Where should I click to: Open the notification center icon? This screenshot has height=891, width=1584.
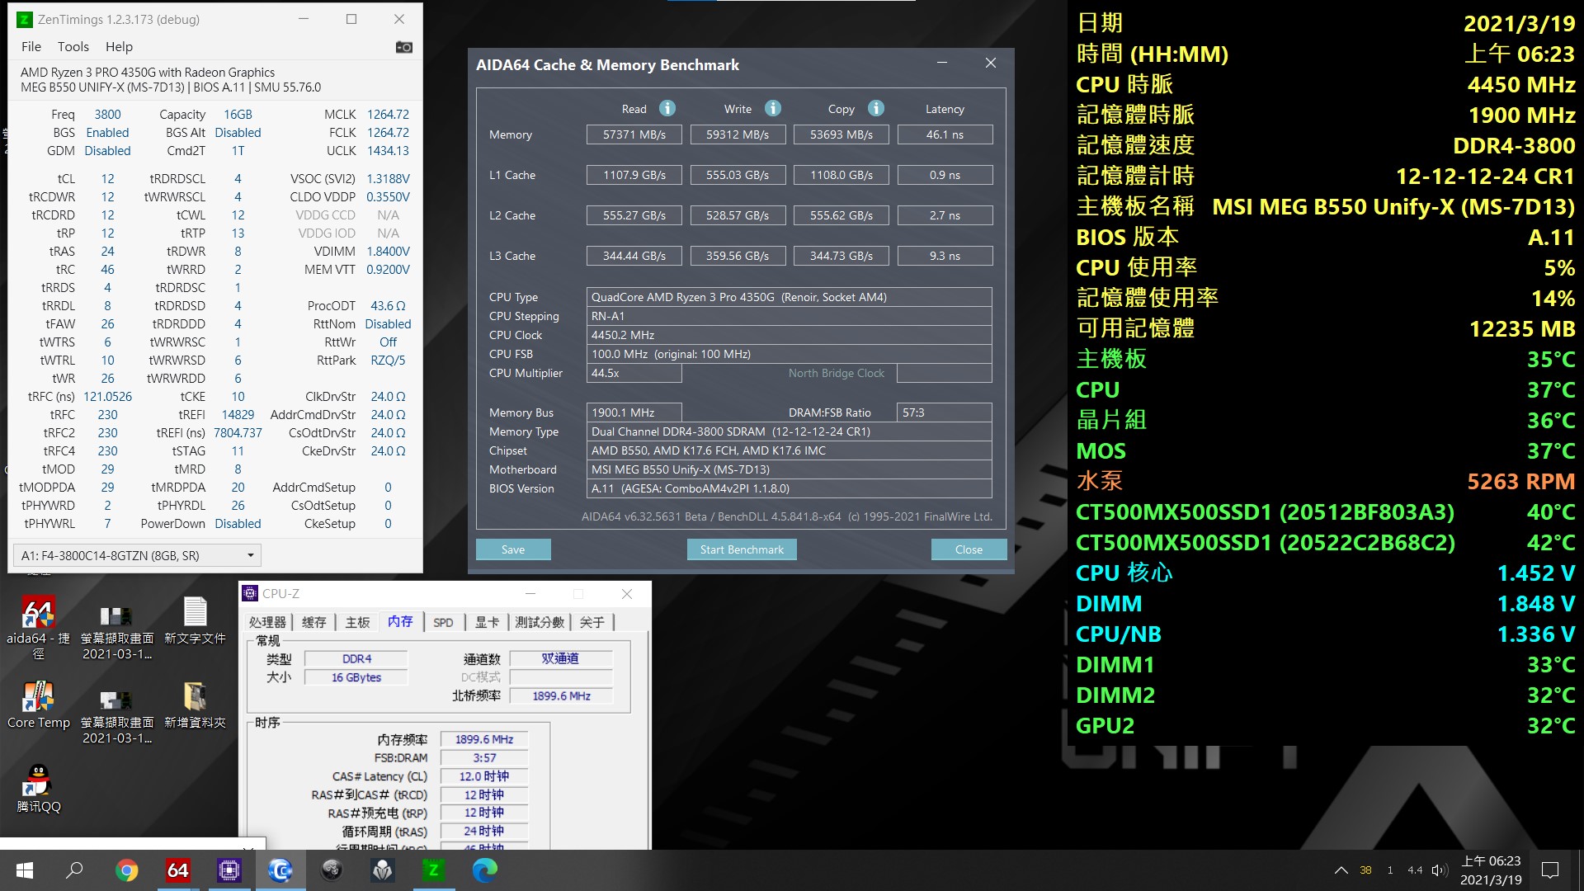[1550, 870]
